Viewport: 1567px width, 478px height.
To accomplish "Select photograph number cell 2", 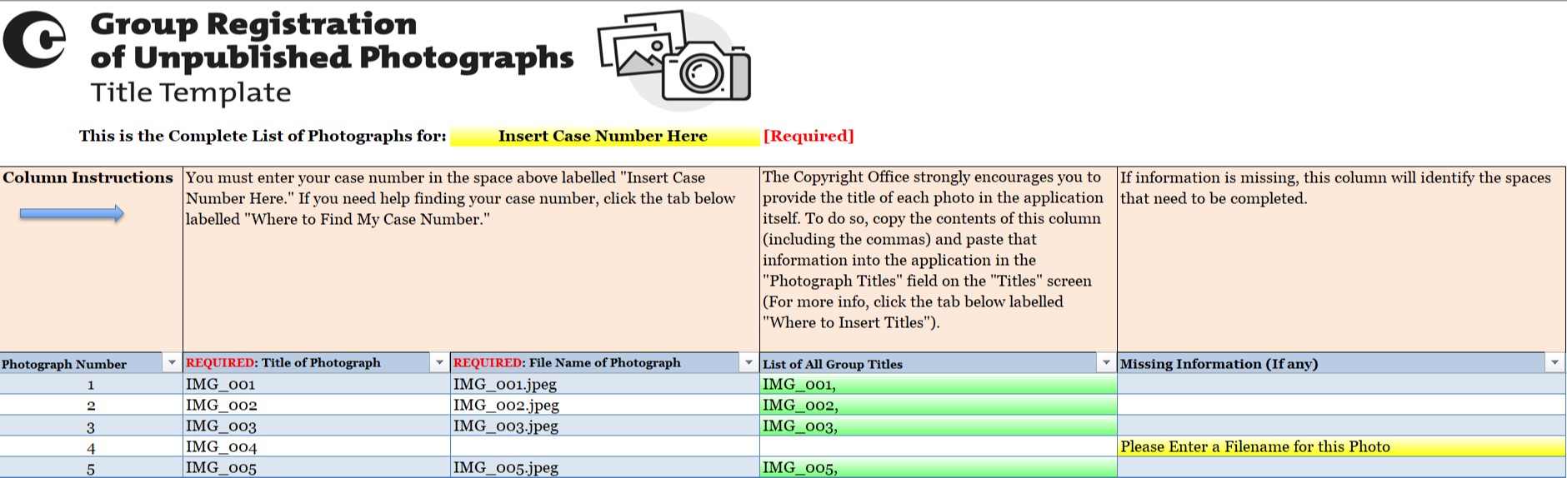I will [91, 405].
